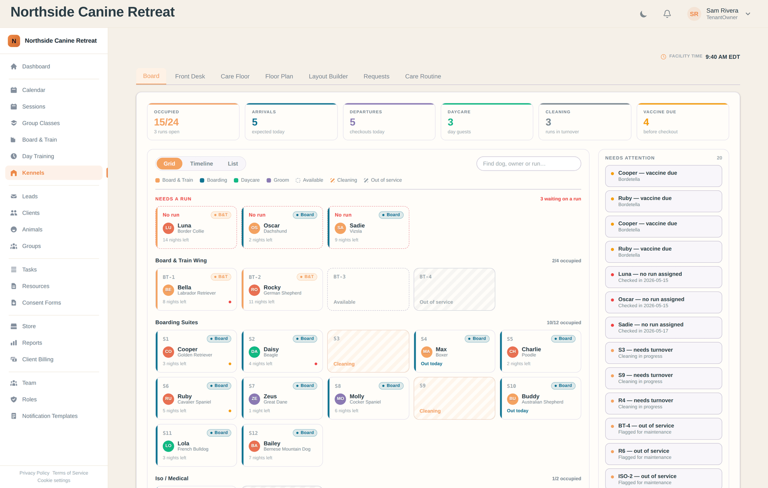
Task: Click the Roles shield icon
Action: coord(13,399)
